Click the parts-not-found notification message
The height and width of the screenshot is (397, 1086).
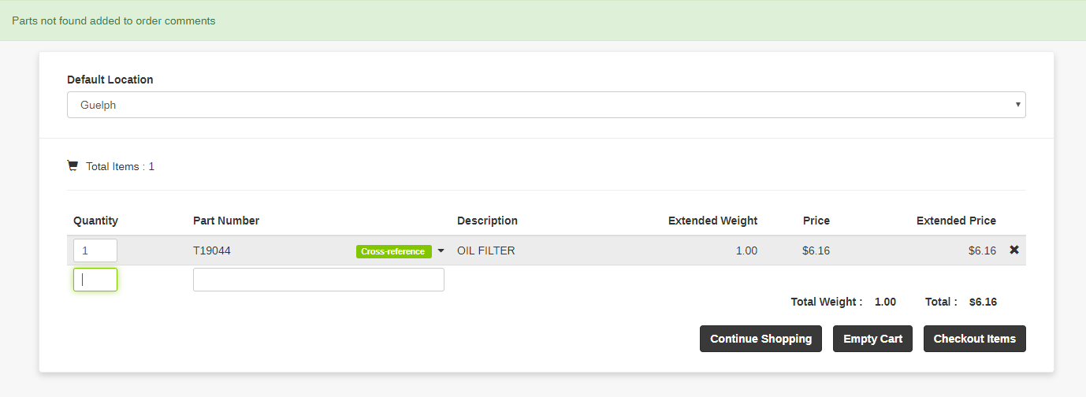tap(113, 20)
